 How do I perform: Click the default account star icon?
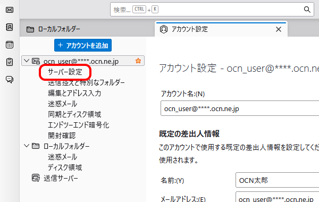tap(138, 61)
